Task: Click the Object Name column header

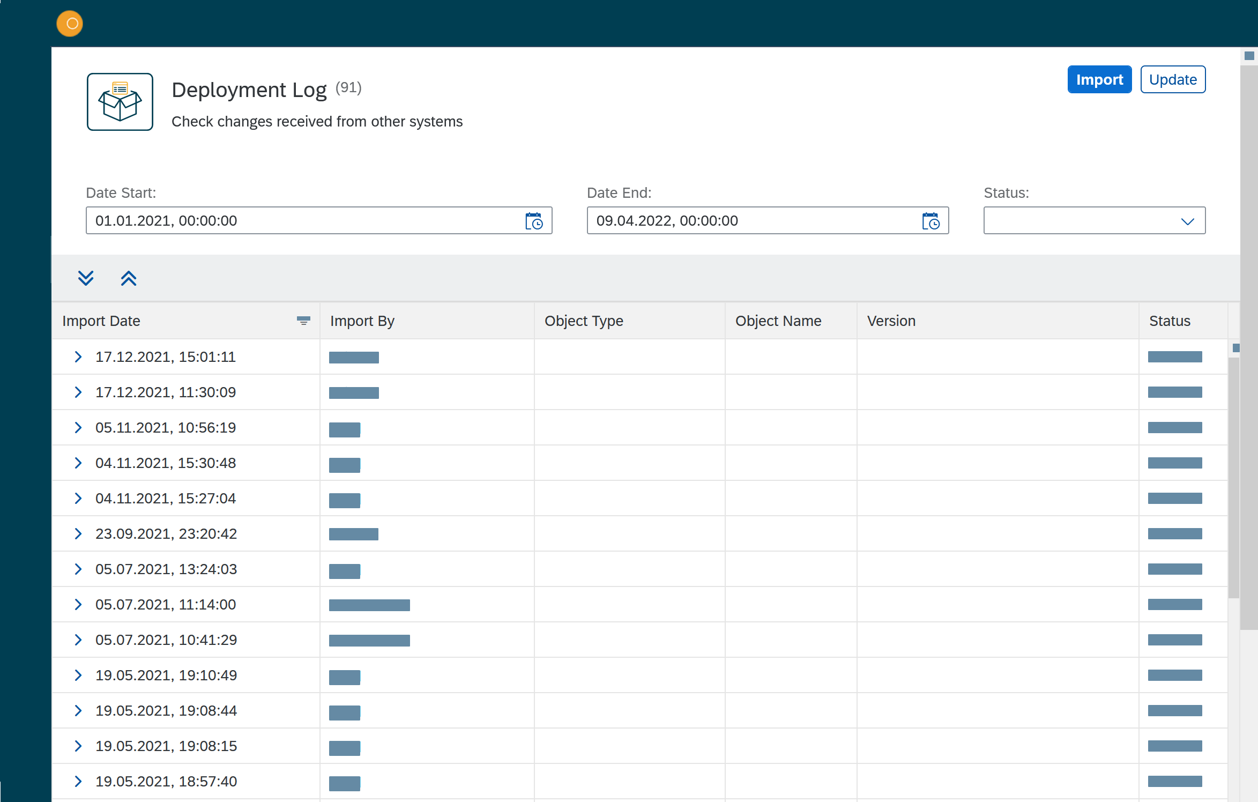Action: [x=791, y=321]
